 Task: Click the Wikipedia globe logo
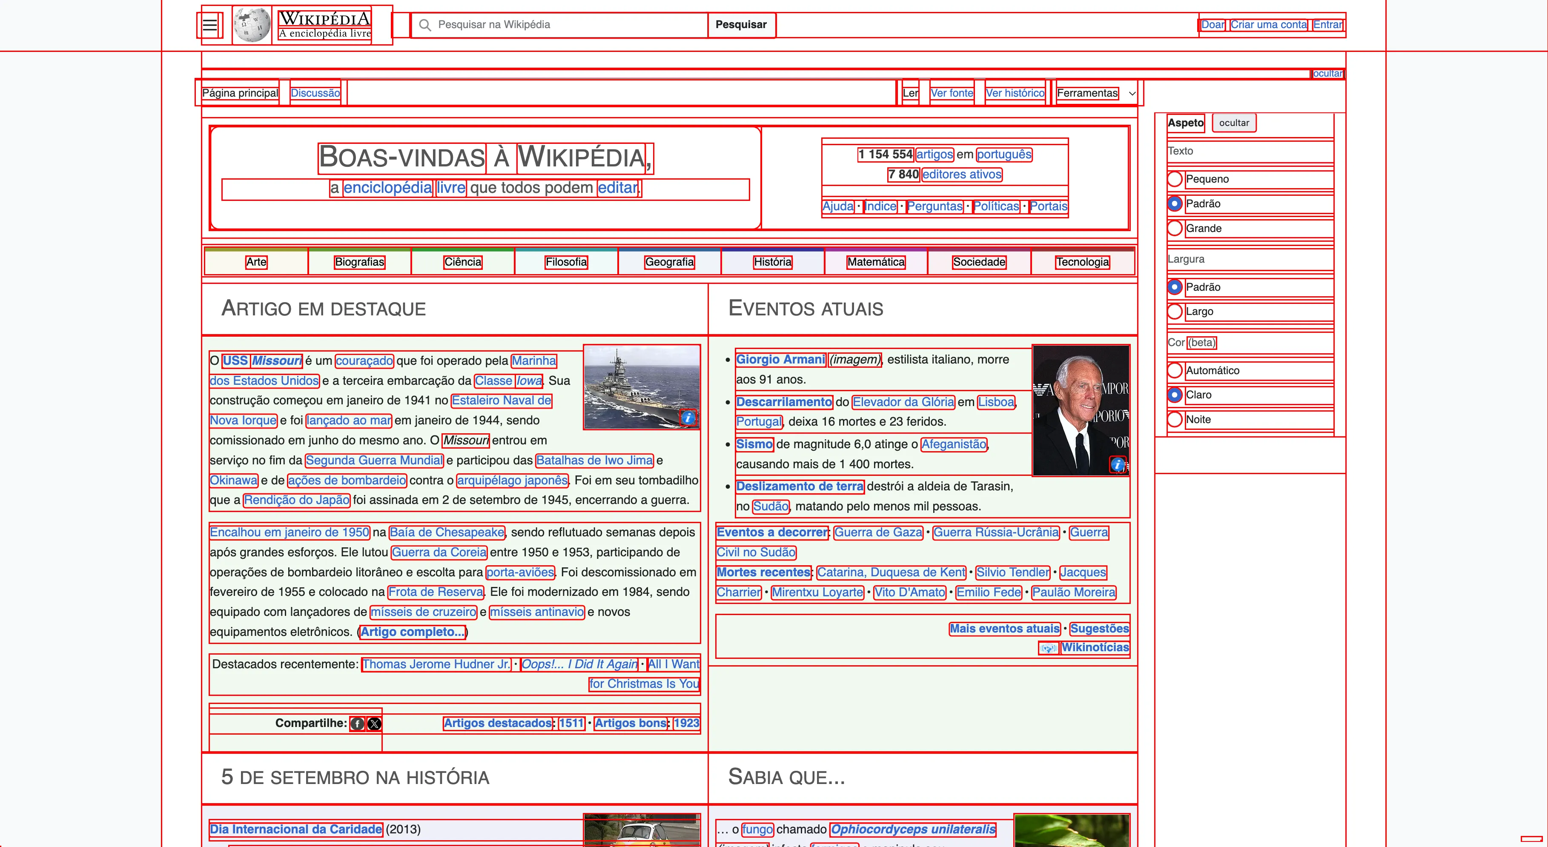click(x=252, y=25)
